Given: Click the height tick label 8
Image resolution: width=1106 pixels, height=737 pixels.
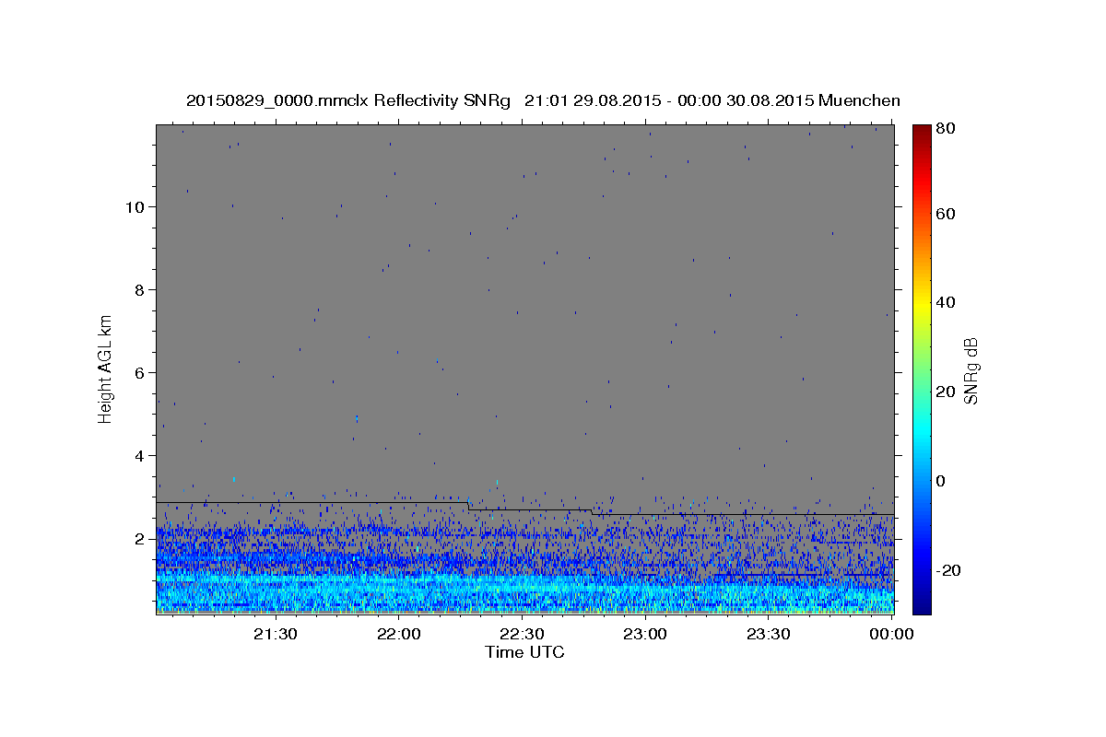Looking at the screenshot, I should [x=140, y=289].
